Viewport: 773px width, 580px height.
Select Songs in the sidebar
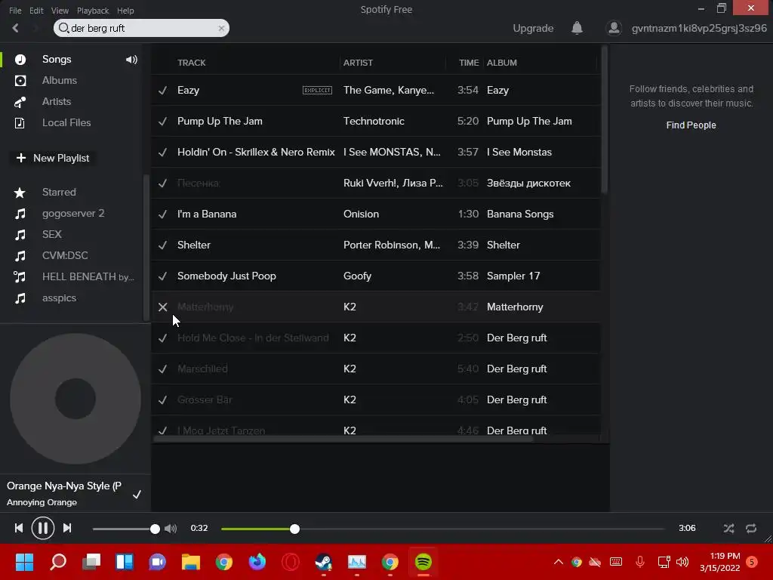pos(57,59)
